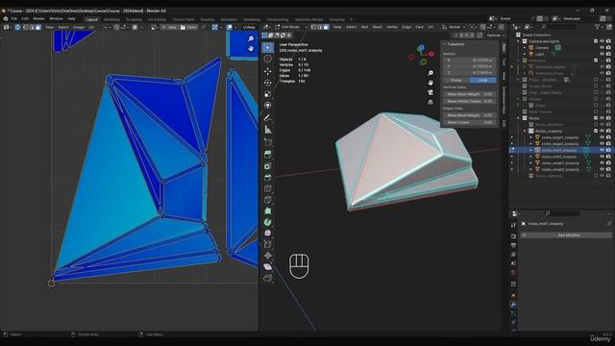Pick the Scale tool in viewport toolbar
Screen dimensions: 615x346
pyautogui.click(x=268, y=94)
